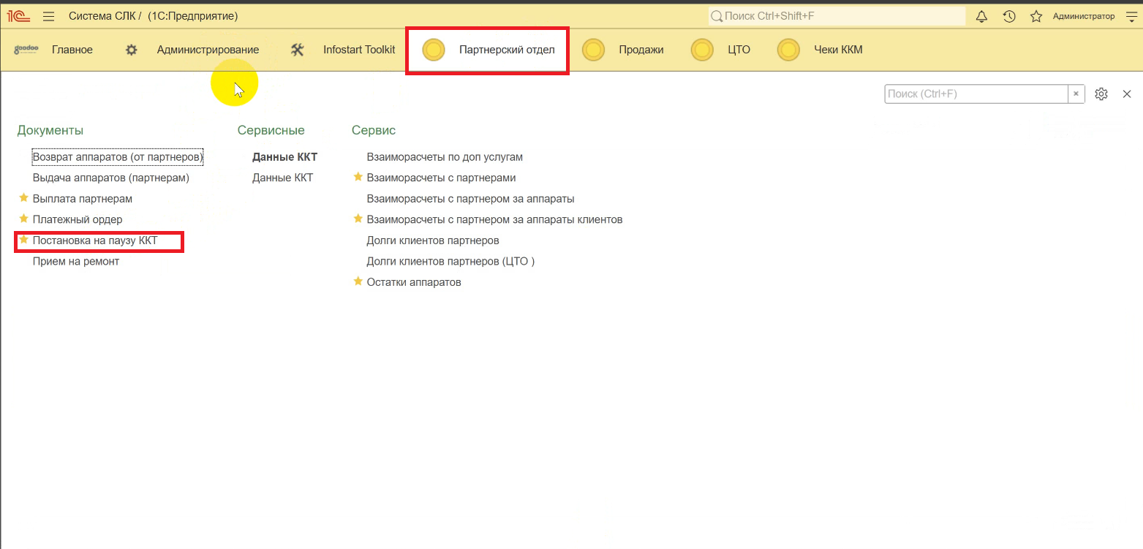Click the Документы group heading
The width and height of the screenshot is (1143, 549).
(50, 130)
